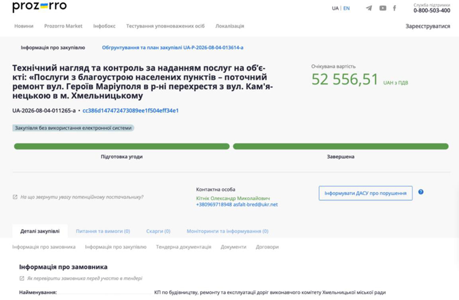Open Інфобокс menu item
This screenshot has height=300, width=459.
point(104,26)
